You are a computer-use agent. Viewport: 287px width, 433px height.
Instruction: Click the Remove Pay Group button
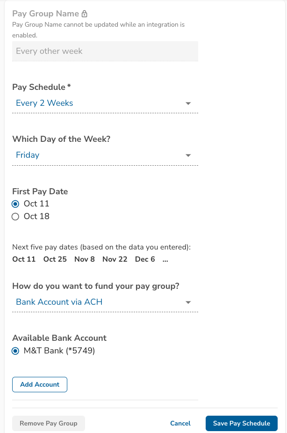tap(48, 423)
